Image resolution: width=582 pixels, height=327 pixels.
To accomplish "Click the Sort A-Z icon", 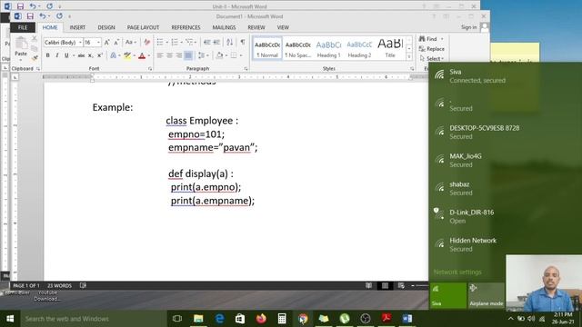I will click(x=230, y=42).
